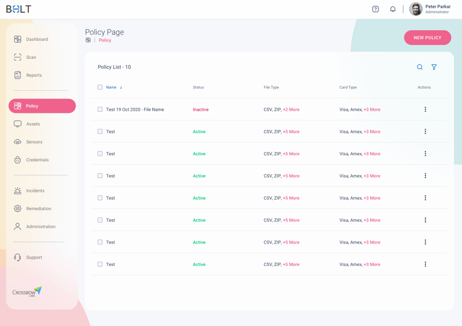The width and height of the screenshot is (462, 326).
Task: Click the NEW POLICY button
Action: pos(427,38)
